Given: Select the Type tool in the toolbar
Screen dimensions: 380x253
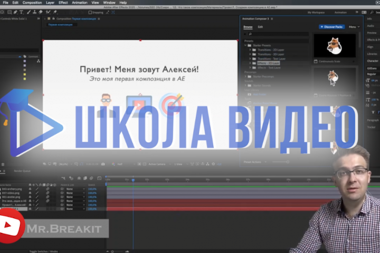Looking at the screenshot, I should pos(21,12).
